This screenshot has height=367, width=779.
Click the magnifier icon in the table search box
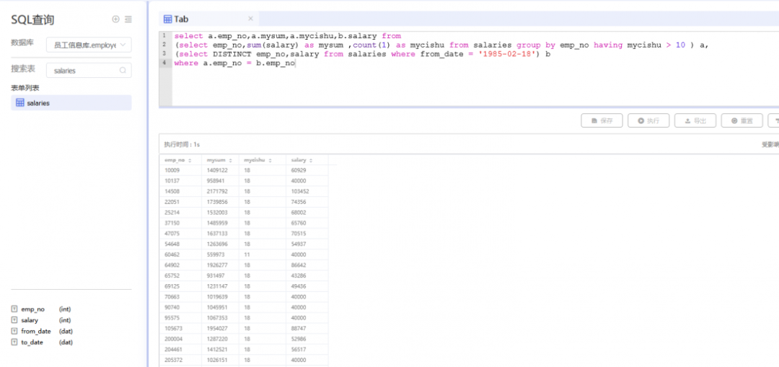(x=123, y=71)
